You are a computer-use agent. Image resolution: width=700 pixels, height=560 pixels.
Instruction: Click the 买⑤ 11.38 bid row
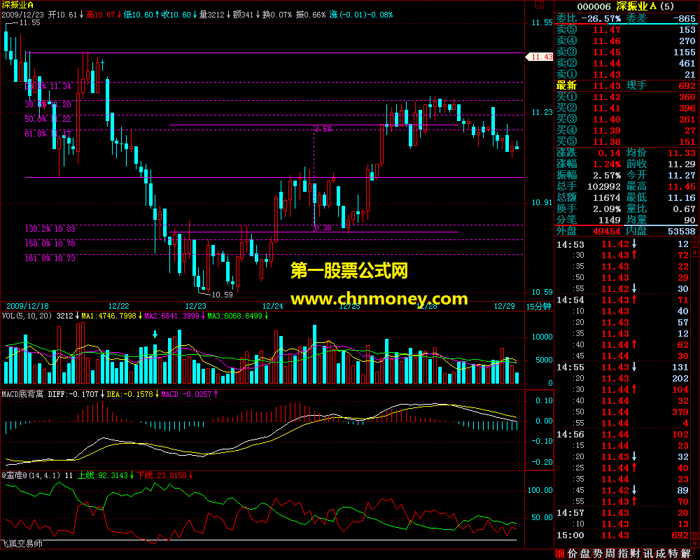pyautogui.click(x=626, y=141)
